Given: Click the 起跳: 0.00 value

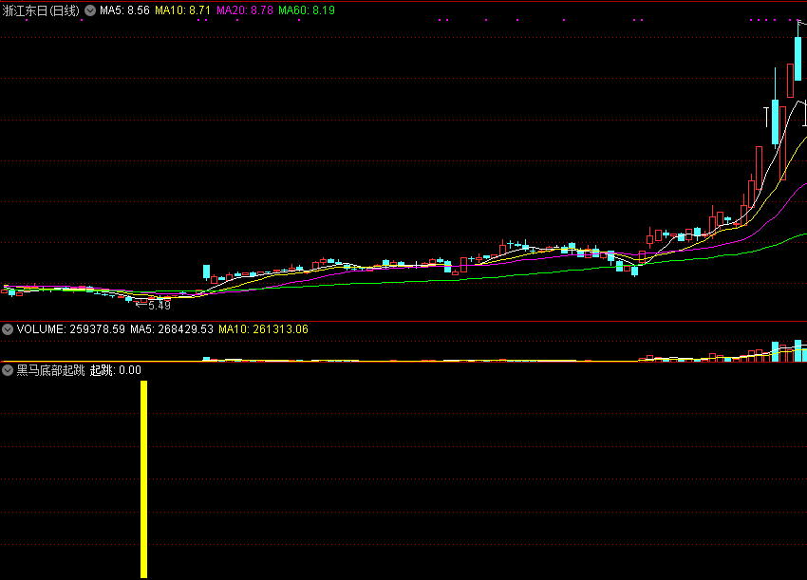Looking at the screenshot, I should click(115, 370).
